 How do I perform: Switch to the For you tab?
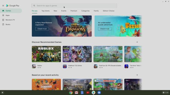[x=35, y=11]
